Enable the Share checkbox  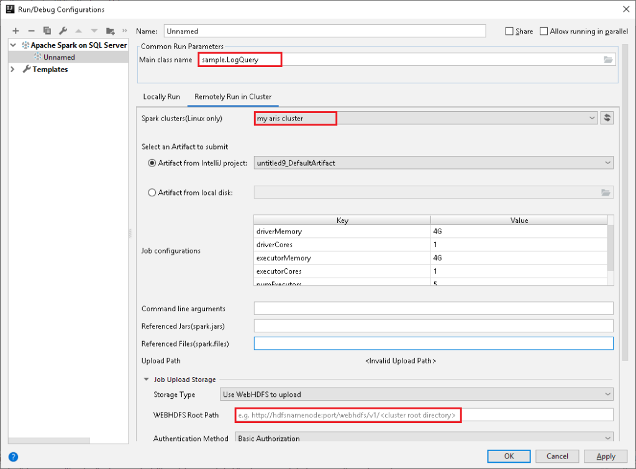tap(510, 30)
